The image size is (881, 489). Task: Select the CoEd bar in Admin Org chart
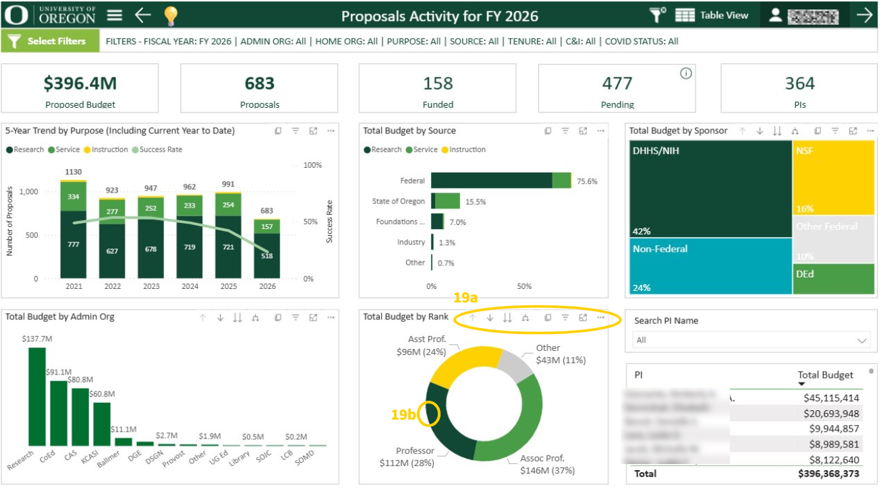(x=59, y=414)
